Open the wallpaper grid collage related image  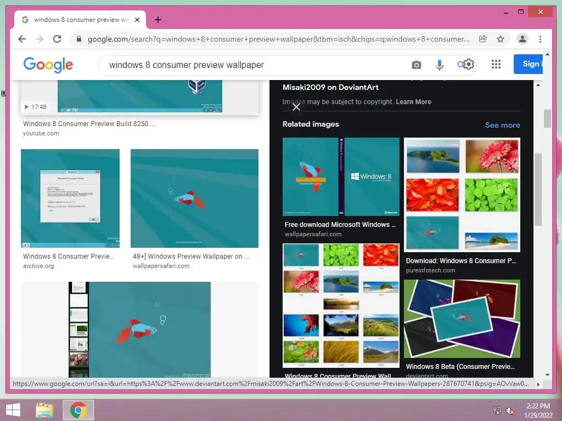341,306
